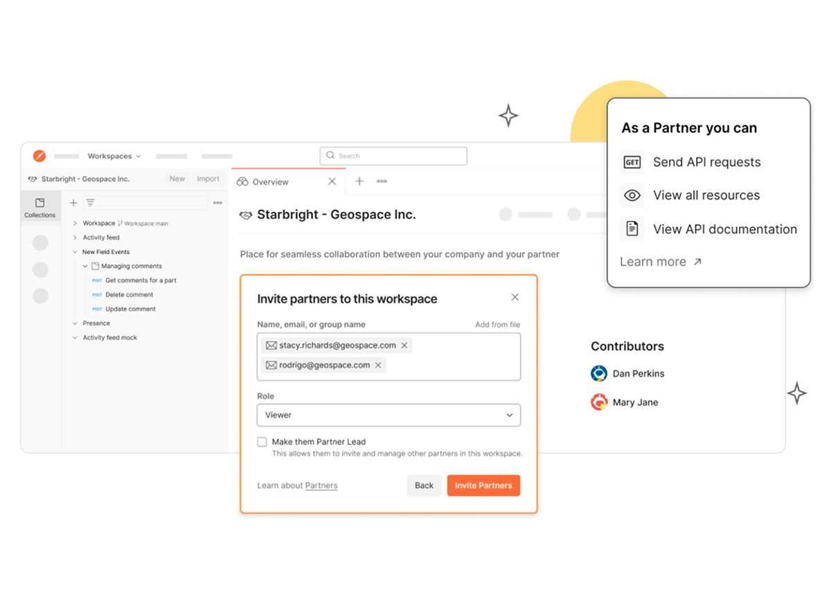This screenshot has height=601, width=831.
Task: Click the plus icon to create collection
Action: pyautogui.click(x=73, y=203)
